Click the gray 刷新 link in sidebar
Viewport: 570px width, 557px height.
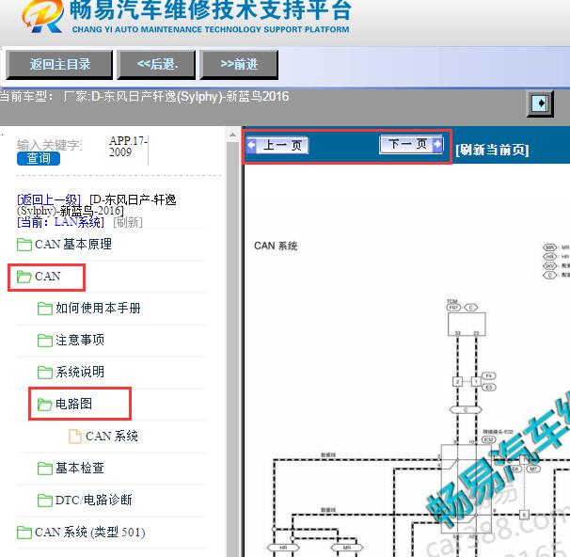click(128, 222)
